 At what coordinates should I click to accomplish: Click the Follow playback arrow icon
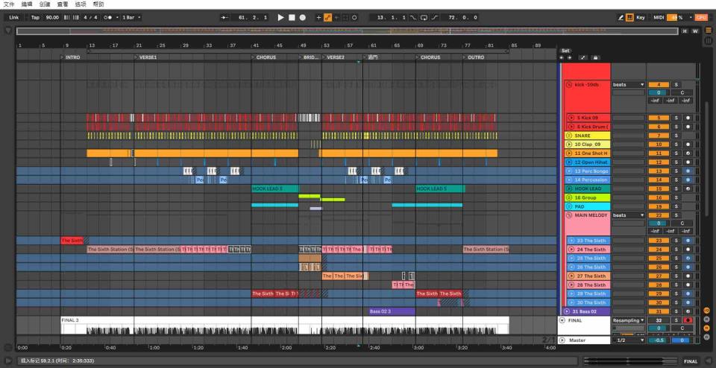[226, 17]
